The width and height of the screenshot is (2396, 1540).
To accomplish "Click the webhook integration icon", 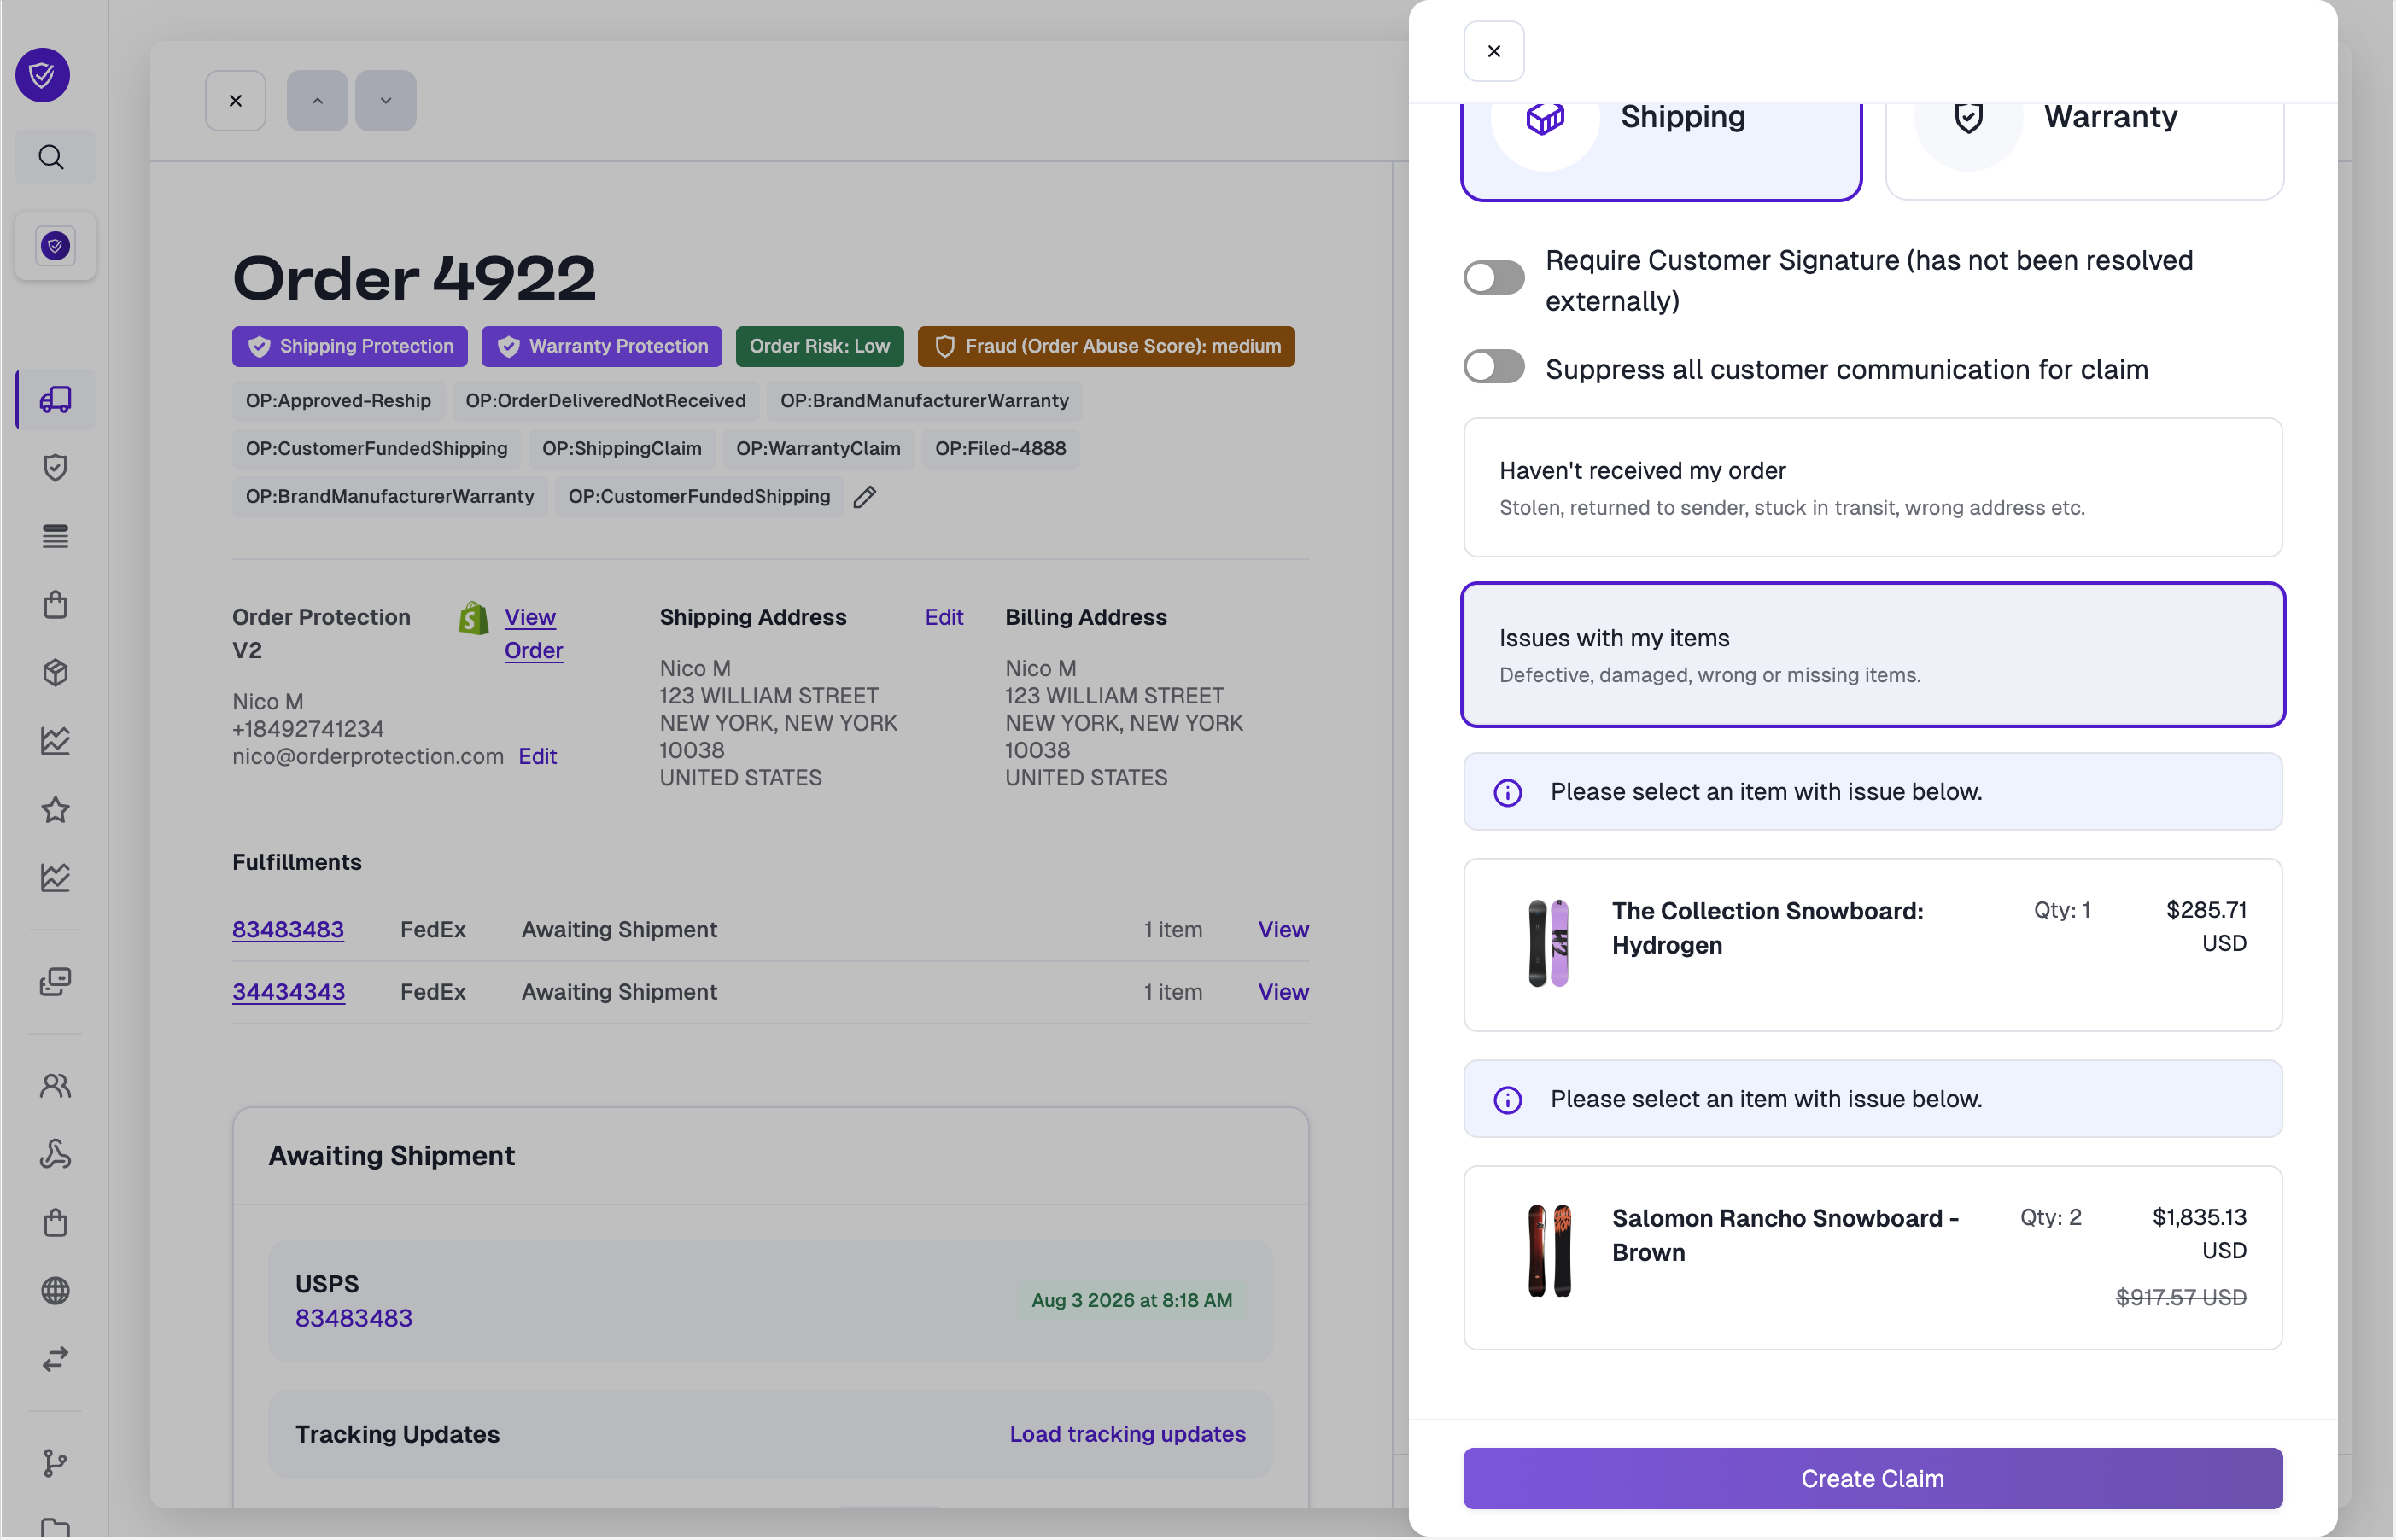I will [55, 1154].
